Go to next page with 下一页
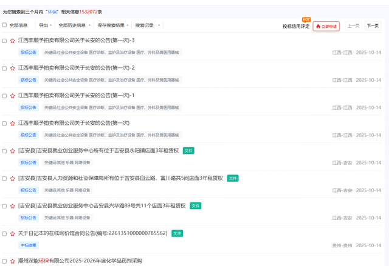 (x=372, y=26)
